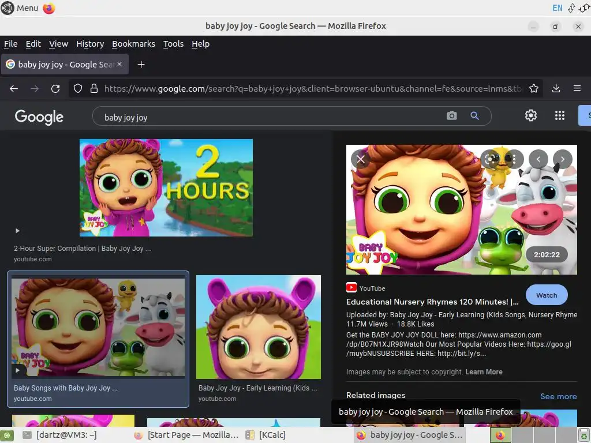Click the YouTube source icon
Screen dimensions: 591x443
pos(351,288)
